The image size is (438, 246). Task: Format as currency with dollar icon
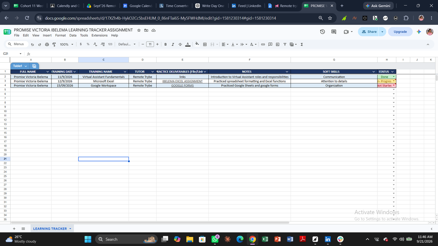tap(80, 44)
